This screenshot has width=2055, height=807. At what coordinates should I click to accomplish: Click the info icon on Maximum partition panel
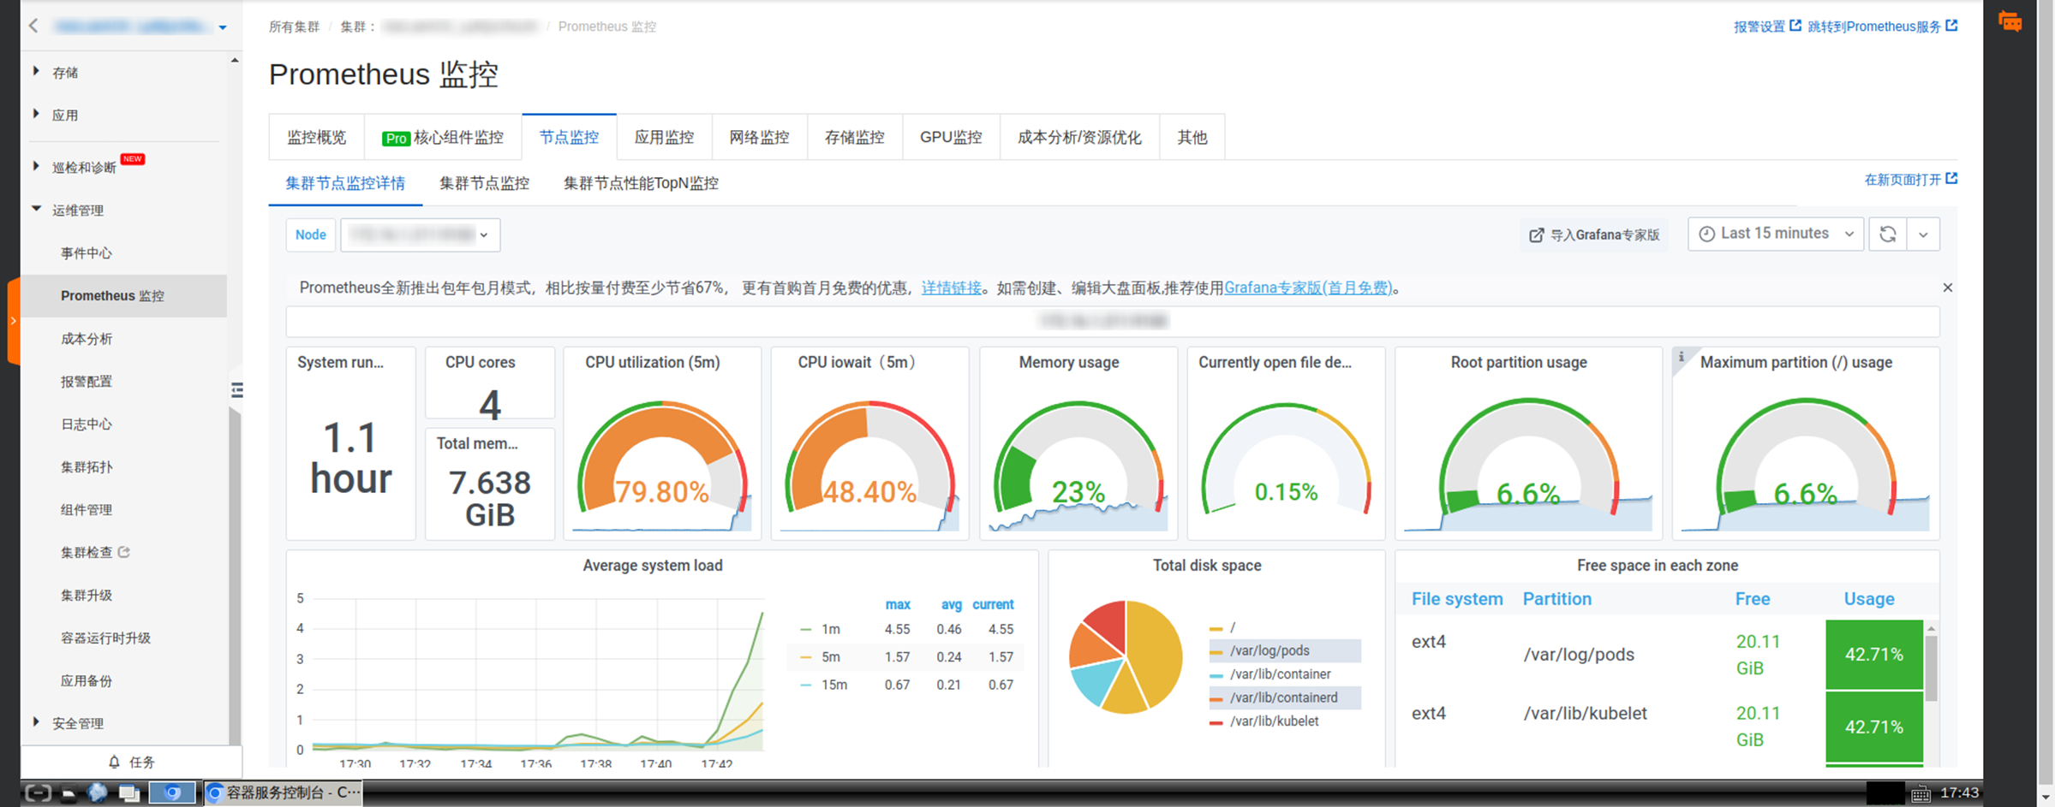1681,357
